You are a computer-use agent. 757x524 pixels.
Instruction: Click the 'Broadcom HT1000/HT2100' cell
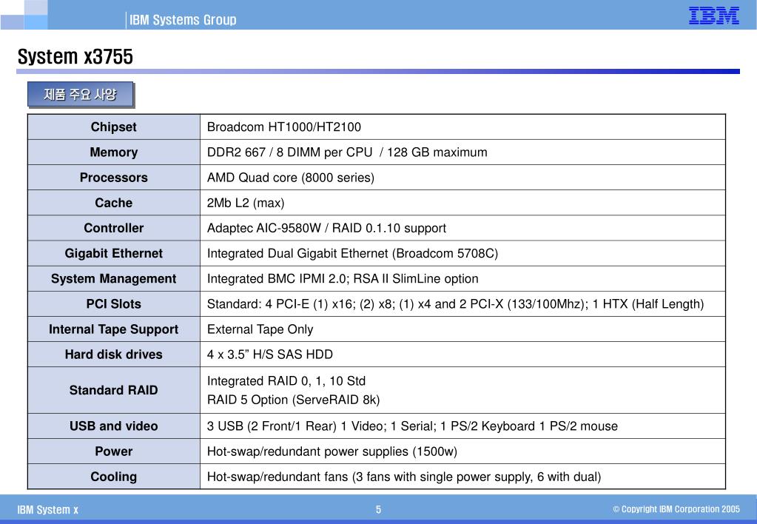coord(463,127)
